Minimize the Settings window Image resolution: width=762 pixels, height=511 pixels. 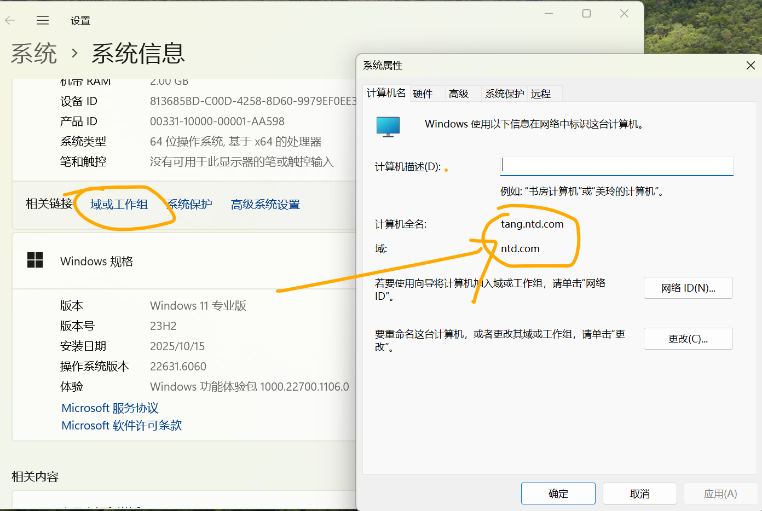coord(549,14)
